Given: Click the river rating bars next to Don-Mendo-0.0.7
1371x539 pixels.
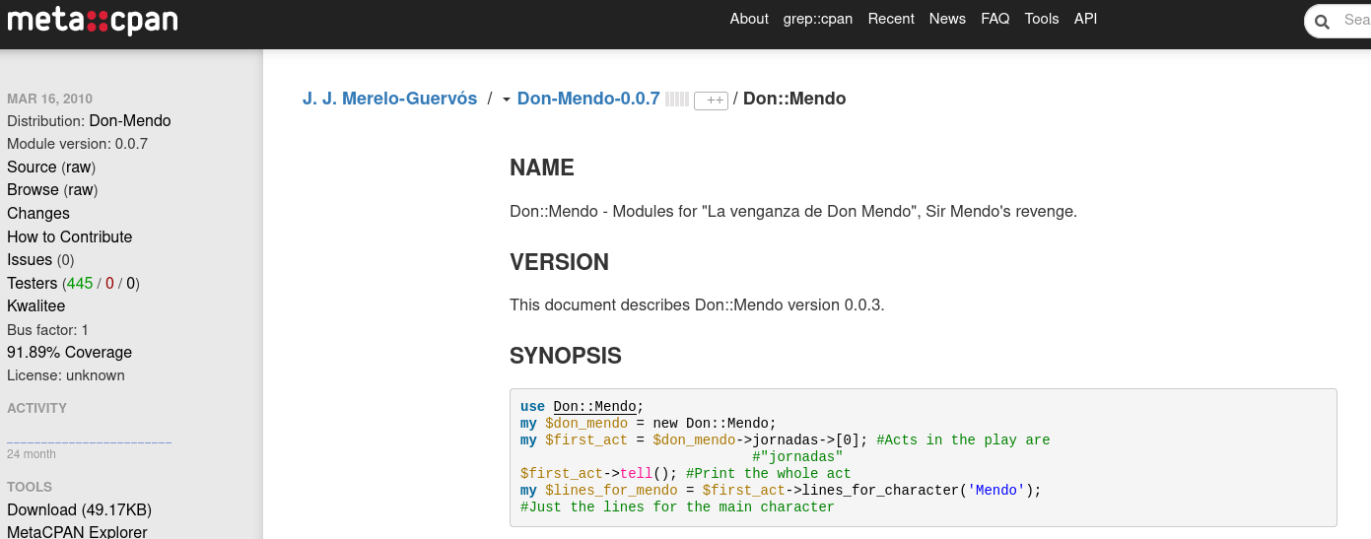Looking at the screenshot, I should tap(676, 100).
